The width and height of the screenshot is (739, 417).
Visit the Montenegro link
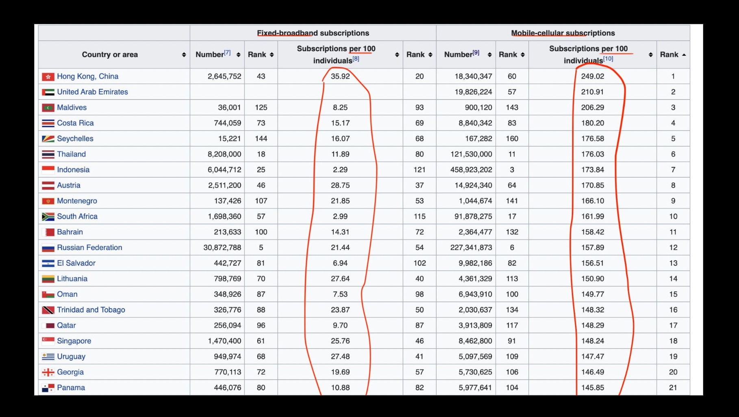pyautogui.click(x=77, y=201)
